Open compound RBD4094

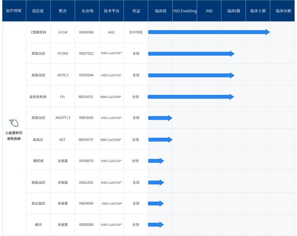(x=87, y=204)
